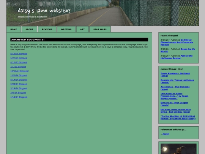Open the 8/16/25 Blogpost link
Screen dimensions: 205x154
(19, 54)
